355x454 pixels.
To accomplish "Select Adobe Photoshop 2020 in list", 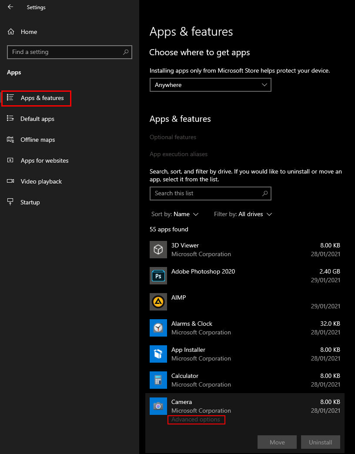I will point(245,276).
